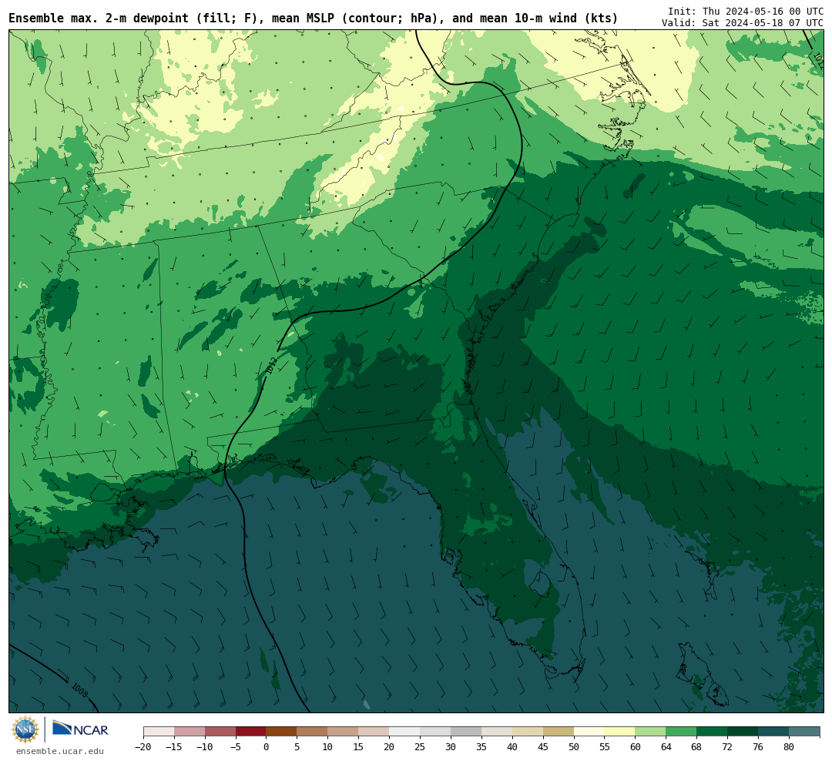Click the Init: Thu 2024-05-16 00 UTC text

(746, 11)
